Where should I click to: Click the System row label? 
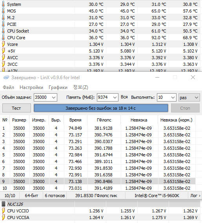(x=14, y=4)
